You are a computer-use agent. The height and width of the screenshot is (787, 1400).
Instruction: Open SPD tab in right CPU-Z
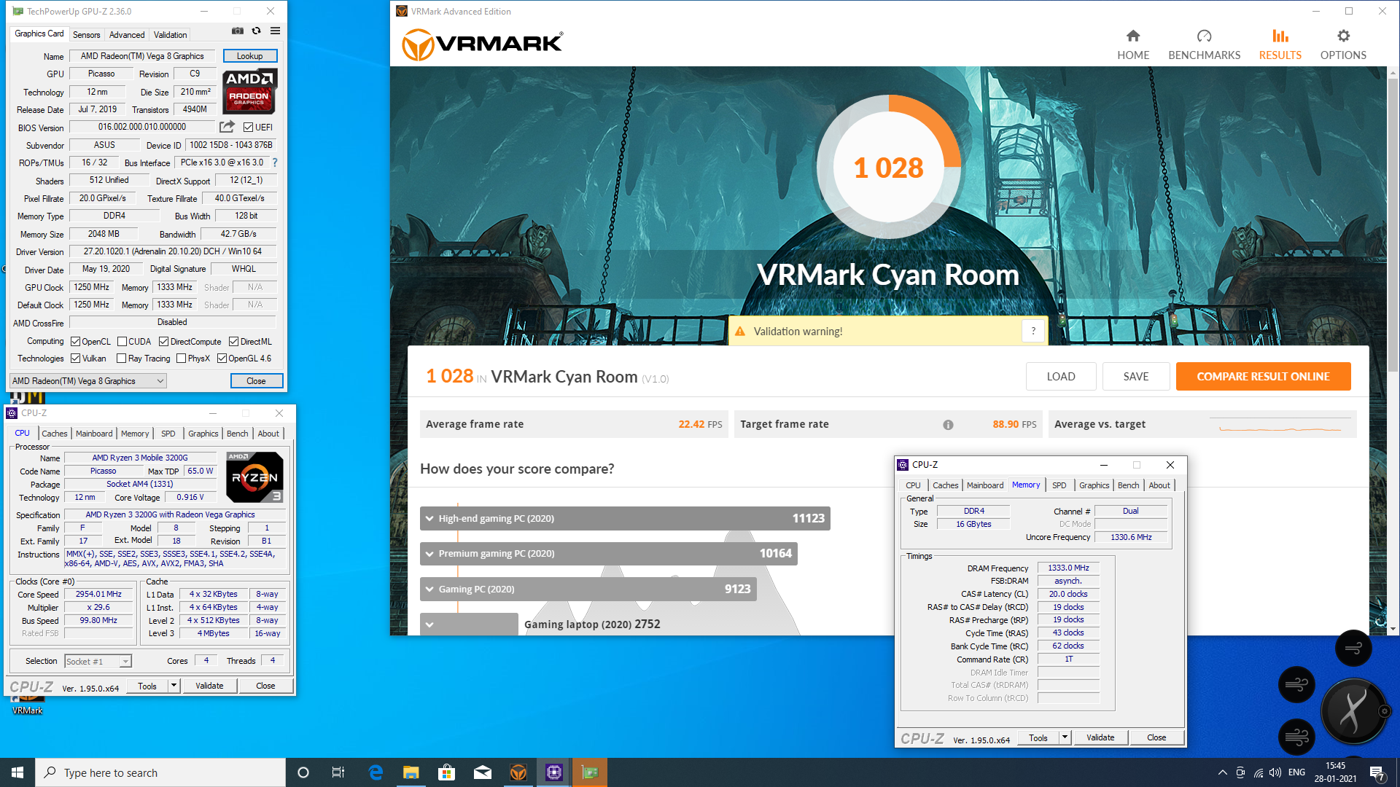click(1059, 485)
